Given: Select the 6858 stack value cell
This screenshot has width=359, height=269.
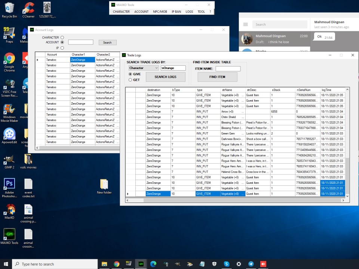Looking at the screenshot, I should [283, 112].
